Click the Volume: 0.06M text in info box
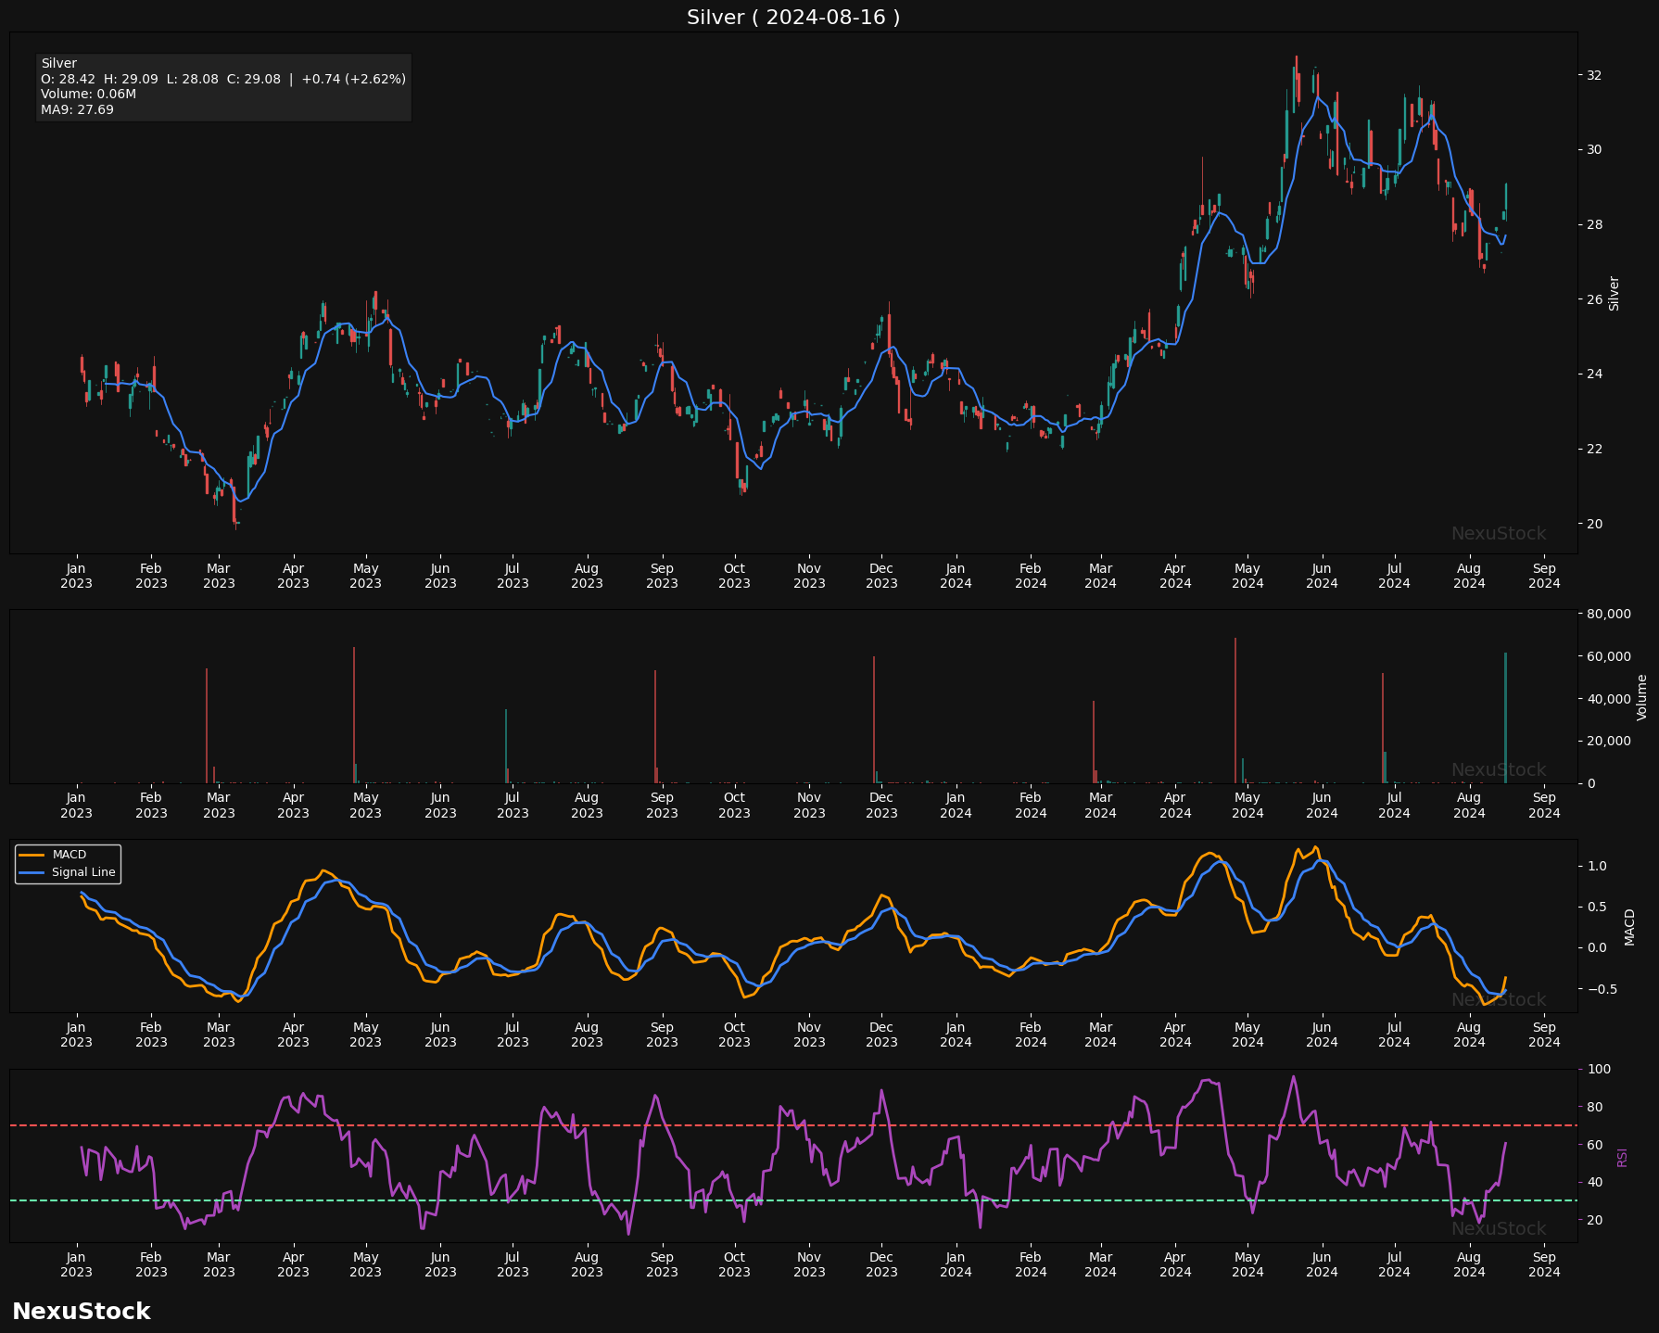 [88, 95]
